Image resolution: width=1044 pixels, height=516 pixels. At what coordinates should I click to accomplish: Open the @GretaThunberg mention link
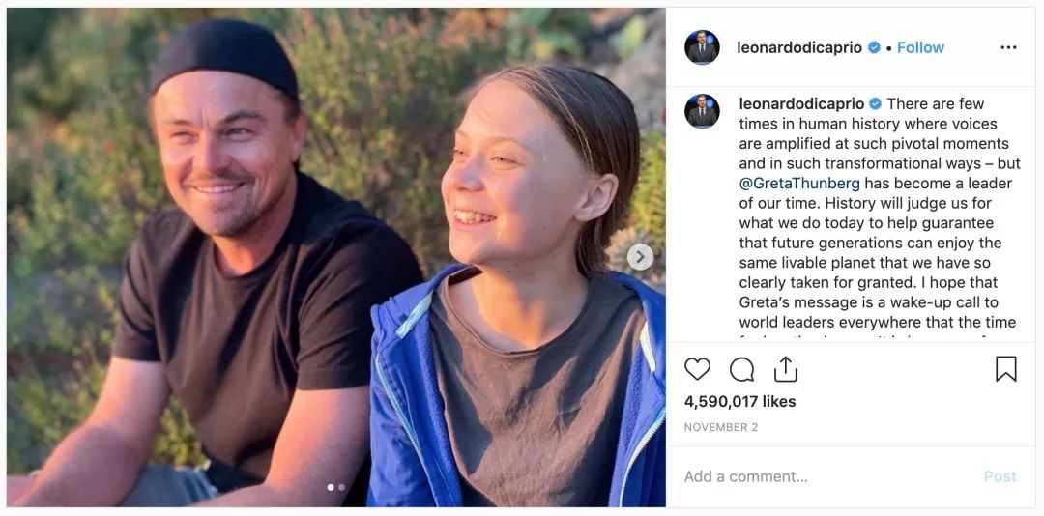(x=799, y=184)
